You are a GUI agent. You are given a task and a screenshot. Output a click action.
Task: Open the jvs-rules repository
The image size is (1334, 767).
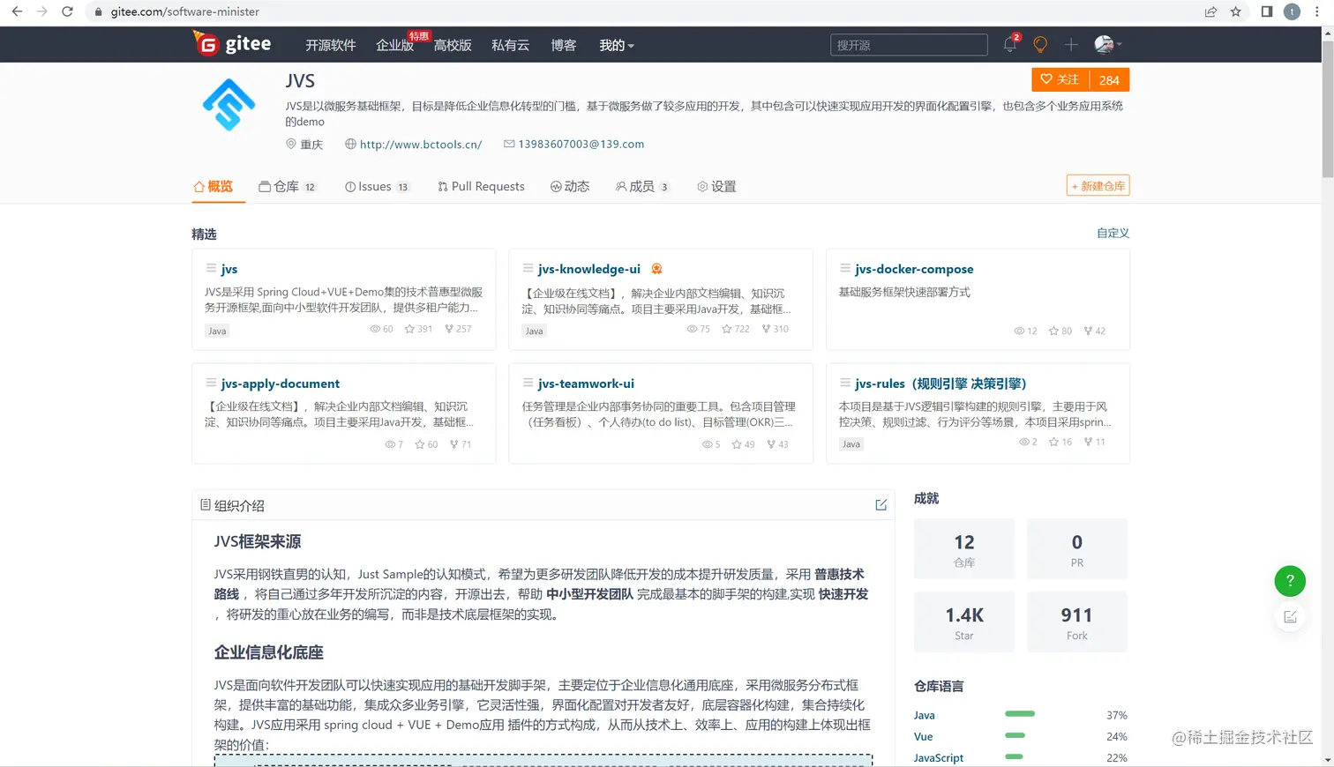point(941,383)
